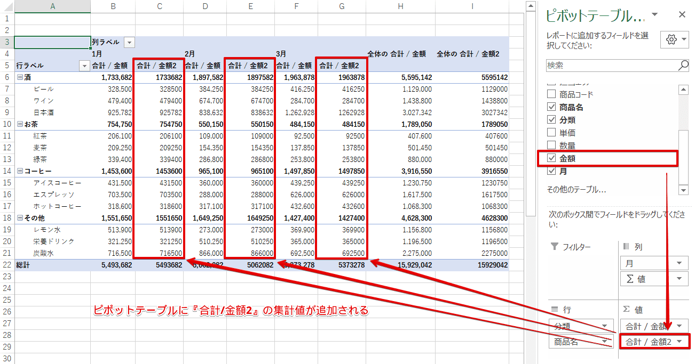
Task: Check the 商品コード field checkbox
Action: (x=551, y=94)
